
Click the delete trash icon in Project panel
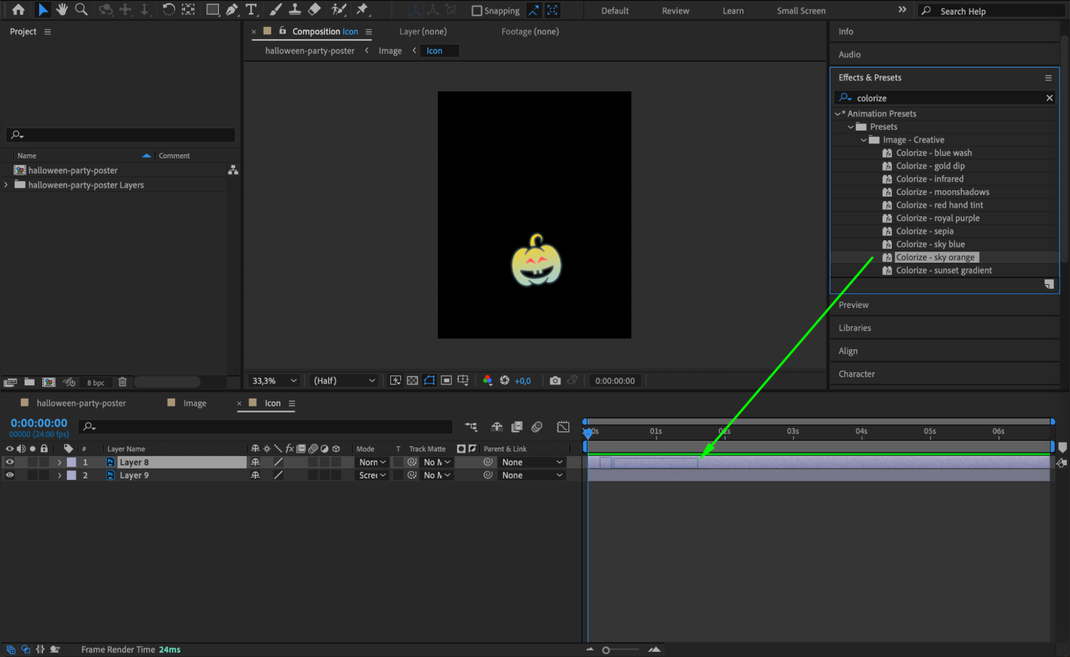coord(123,382)
